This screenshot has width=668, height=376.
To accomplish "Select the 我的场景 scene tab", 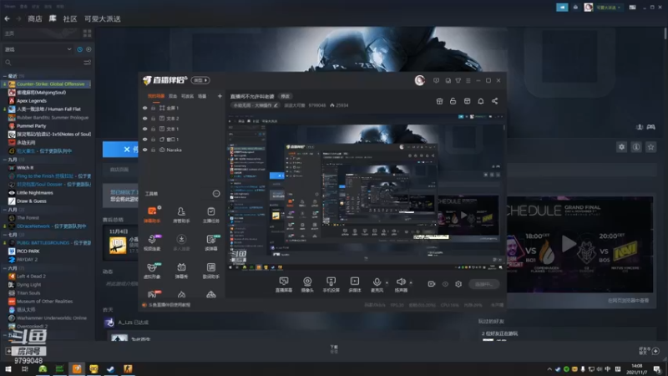I will (x=156, y=96).
